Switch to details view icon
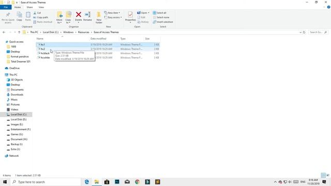Viewport: 331px width, 186px height. tap(323, 175)
